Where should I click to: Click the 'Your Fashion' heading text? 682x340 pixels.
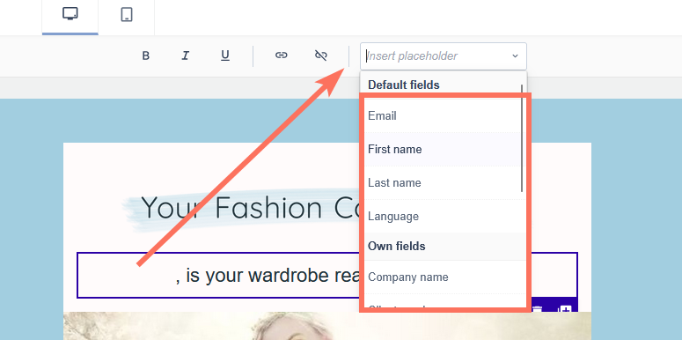(x=231, y=207)
